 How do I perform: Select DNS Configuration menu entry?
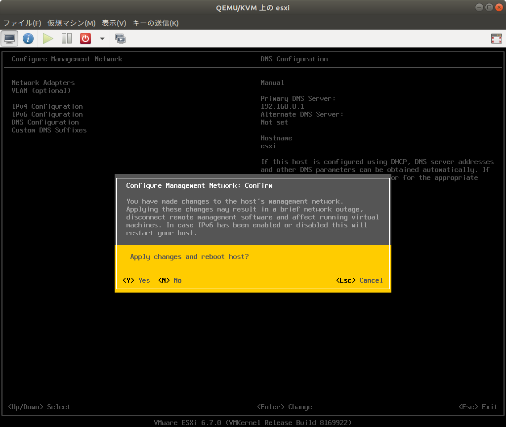45,123
